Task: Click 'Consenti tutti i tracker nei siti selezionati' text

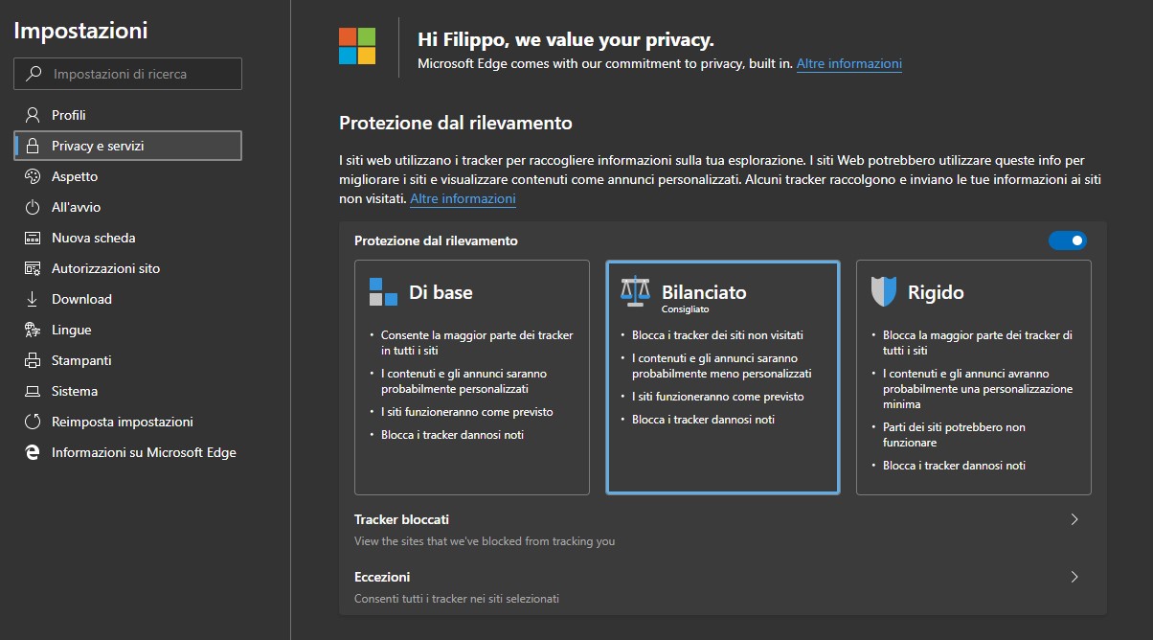Action: point(457,599)
